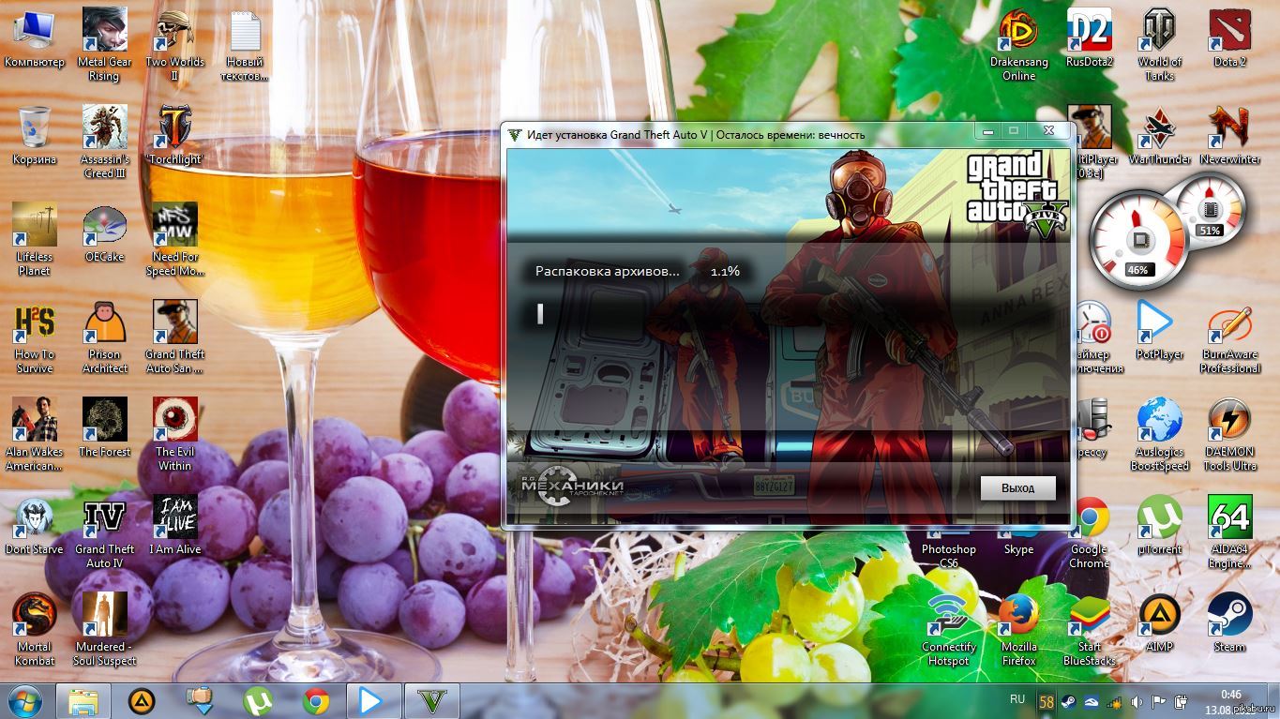Open the Корзина recycle bin icon
This screenshot has height=719, width=1280.
click(x=35, y=136)
